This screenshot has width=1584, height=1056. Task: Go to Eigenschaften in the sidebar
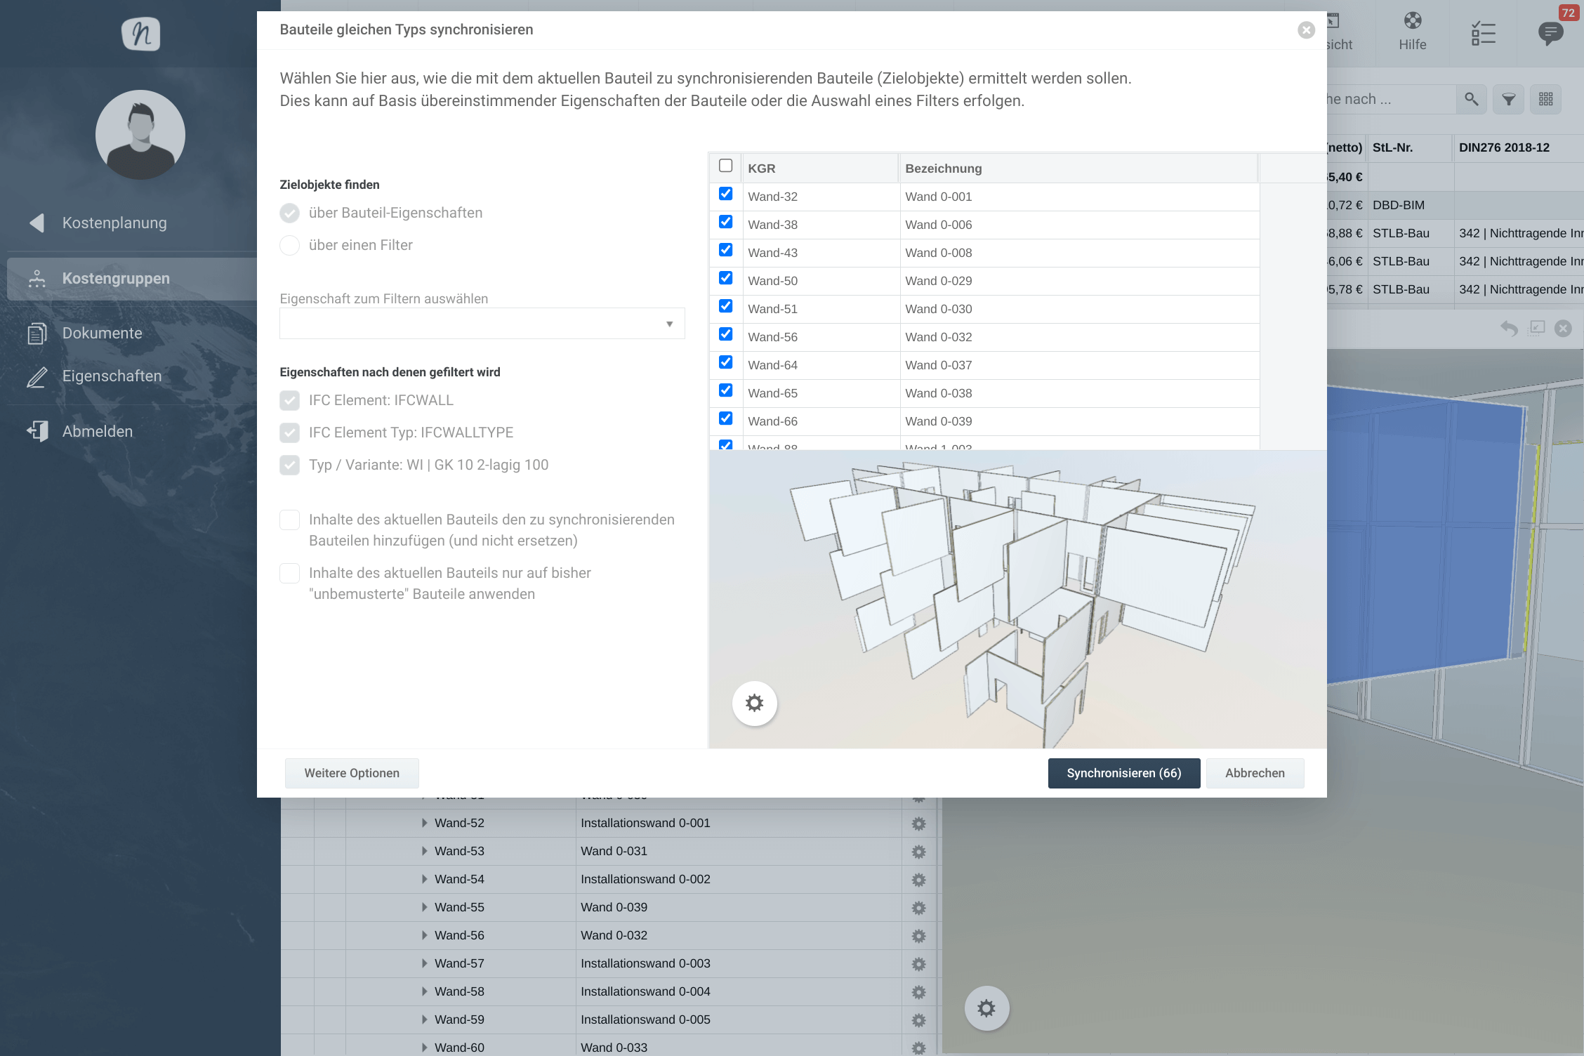(112, 376)
